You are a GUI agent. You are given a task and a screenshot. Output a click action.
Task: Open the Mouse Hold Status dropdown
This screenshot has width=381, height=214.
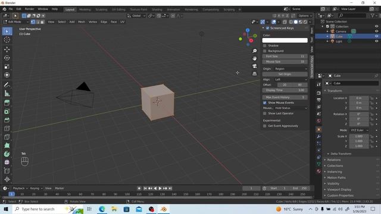click(291, 108)
